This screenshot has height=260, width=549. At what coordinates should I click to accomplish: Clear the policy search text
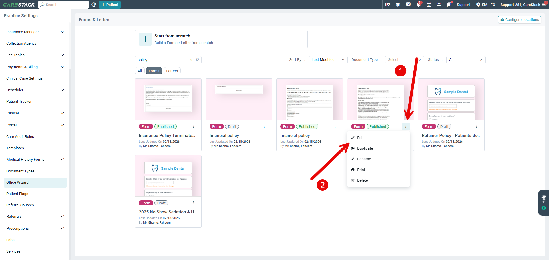pyautogui.click(x=191, y=60)
